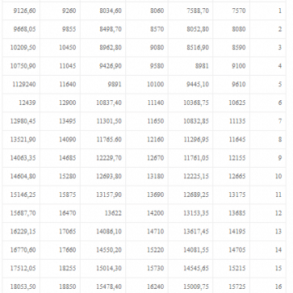The image size is (293, 293).
Task: Select the cell containing 12693,80
Action: [103, 177]
